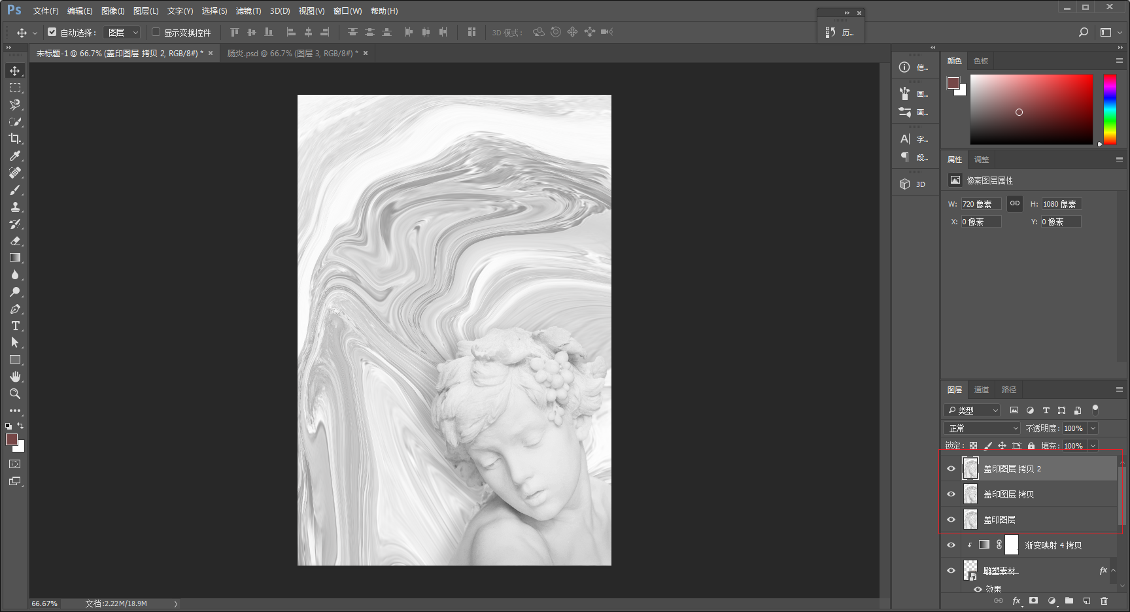The height and width of the screenshot is (612, 1130).
Task: Select the Hand tool
Action: click(15, 377)
